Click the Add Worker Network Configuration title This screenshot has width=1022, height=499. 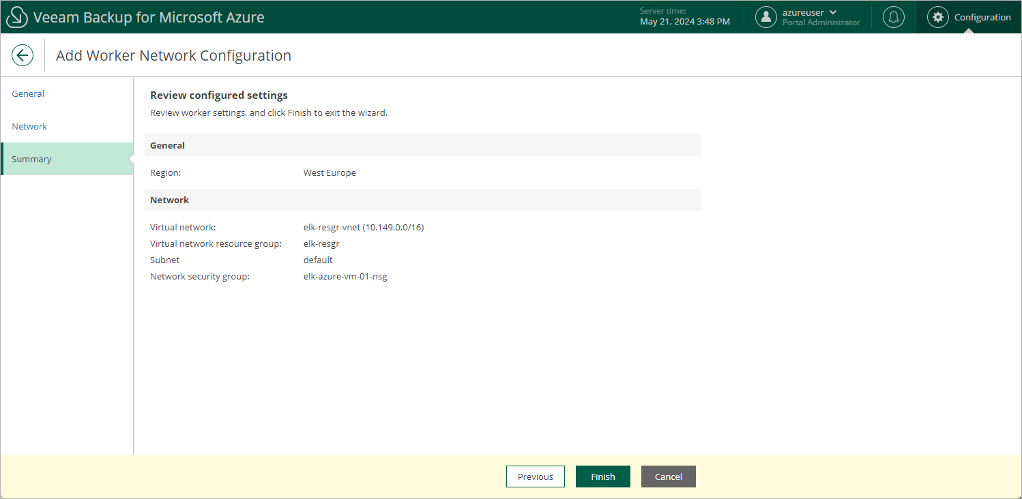tap(173, 55)
